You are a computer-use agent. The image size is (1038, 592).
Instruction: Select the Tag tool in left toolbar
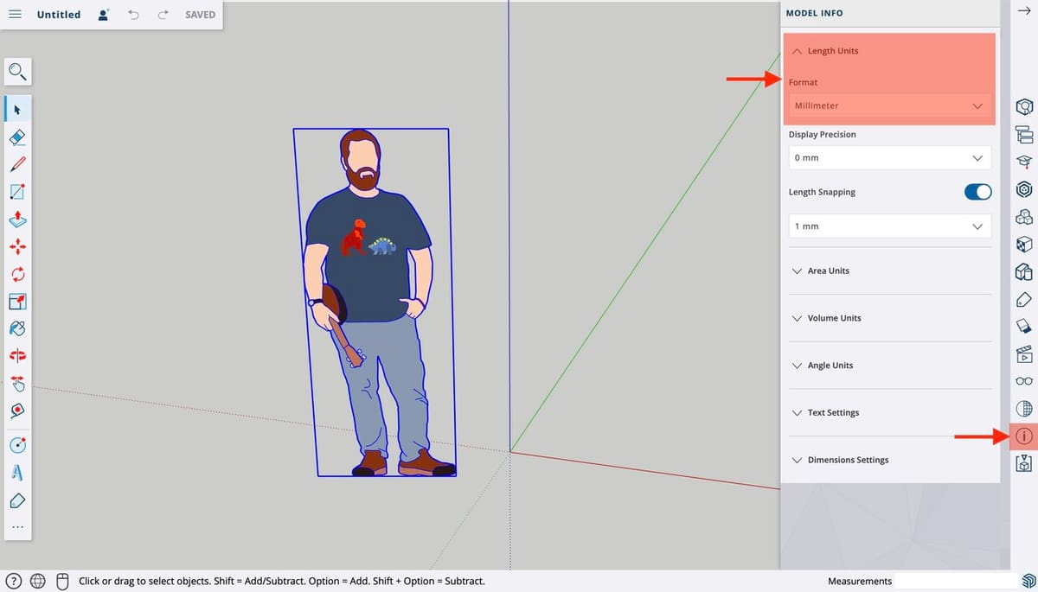17,500
